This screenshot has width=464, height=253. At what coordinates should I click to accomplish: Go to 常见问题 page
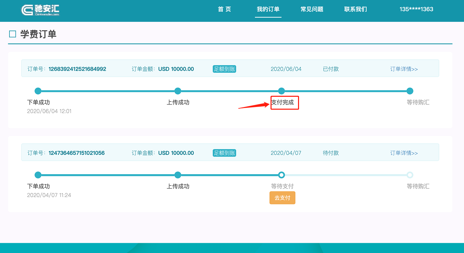pos(312,10)
